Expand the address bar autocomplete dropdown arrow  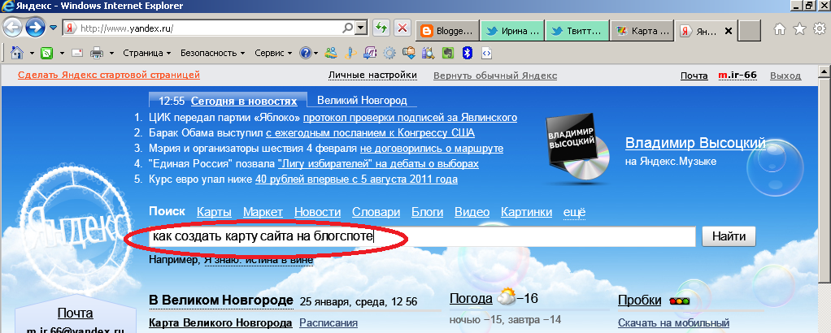pyautogui.click(x=361, y=28)
